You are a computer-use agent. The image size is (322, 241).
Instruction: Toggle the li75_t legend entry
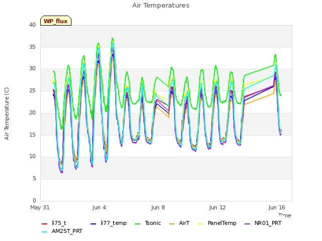coord(54,223)
